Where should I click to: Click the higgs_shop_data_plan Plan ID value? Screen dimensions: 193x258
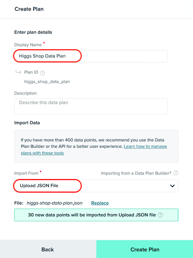tap(47, 82)
